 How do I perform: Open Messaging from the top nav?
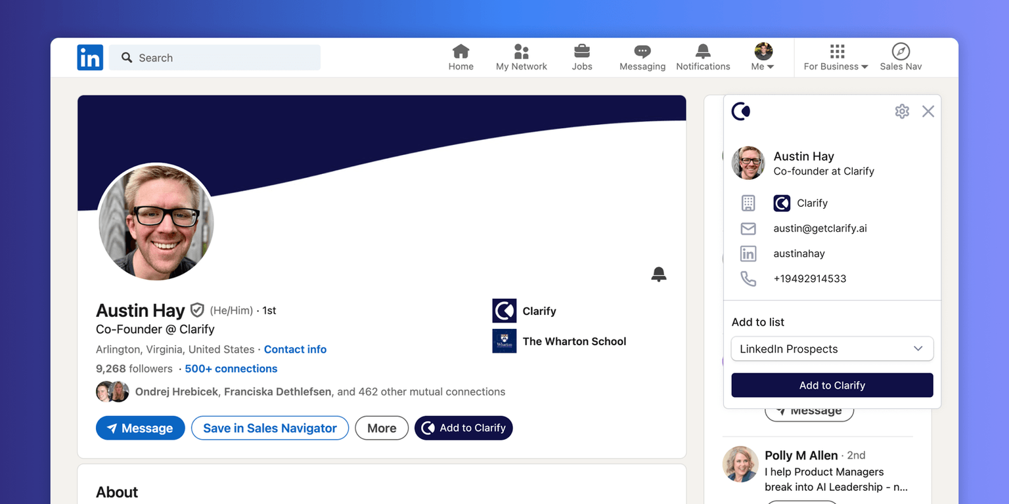coord(642,58)
